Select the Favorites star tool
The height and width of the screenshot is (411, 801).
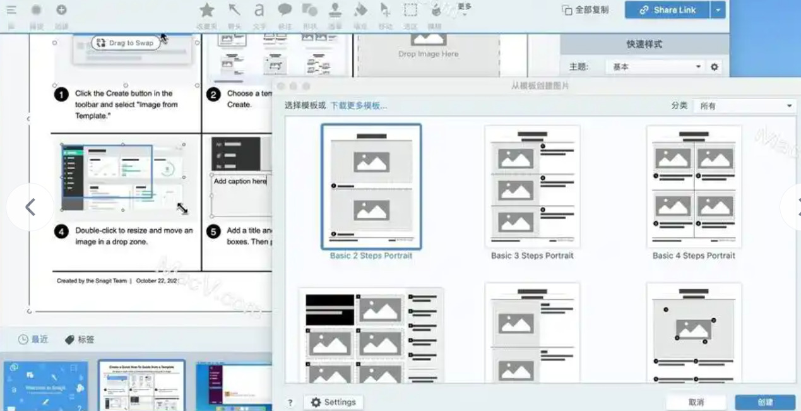click(207, 10)
